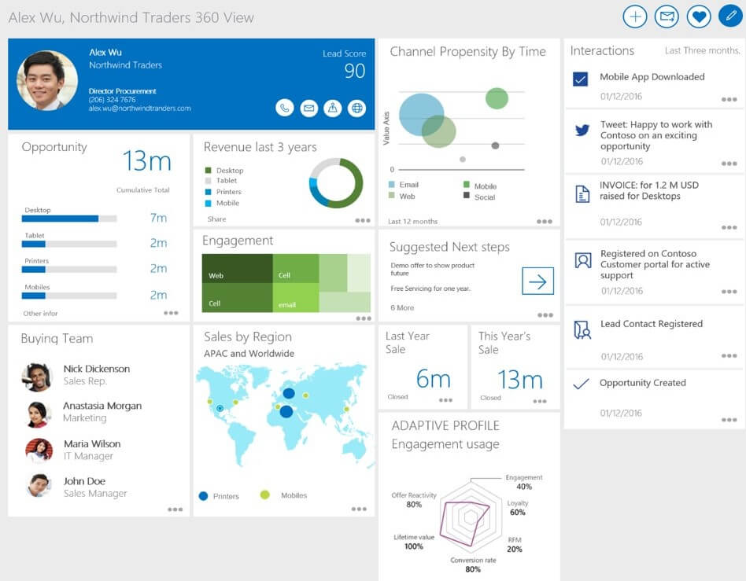Image resolution: width=746 pixels, height=581 pixels.
Task: Open more options in Sales by Region card
Action: pos(359,509)
